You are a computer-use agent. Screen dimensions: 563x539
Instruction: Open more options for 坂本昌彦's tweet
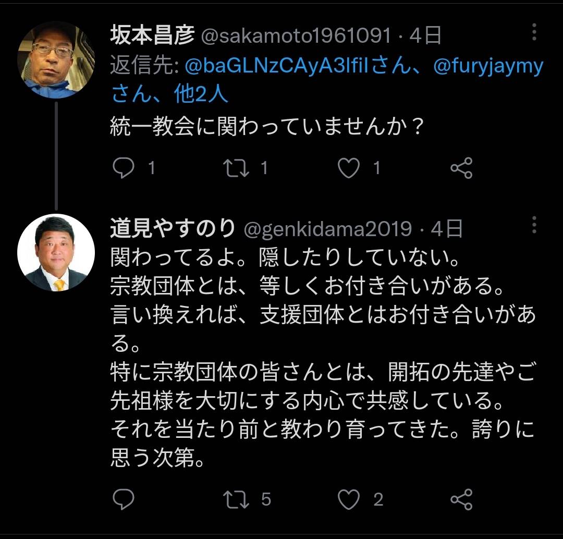(534, 32)
